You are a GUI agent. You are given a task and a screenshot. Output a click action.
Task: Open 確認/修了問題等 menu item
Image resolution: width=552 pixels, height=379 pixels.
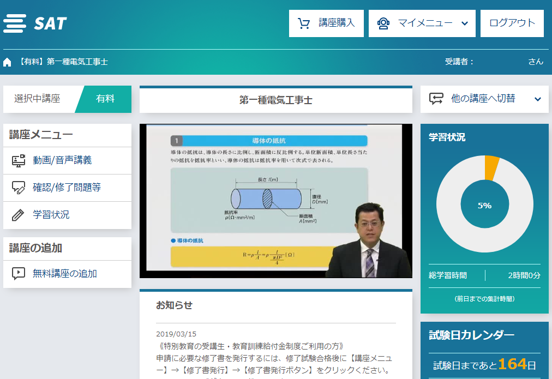[x=67, y=188]
